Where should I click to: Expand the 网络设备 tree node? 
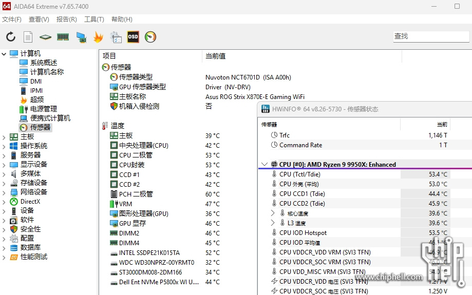pos(4,193)
